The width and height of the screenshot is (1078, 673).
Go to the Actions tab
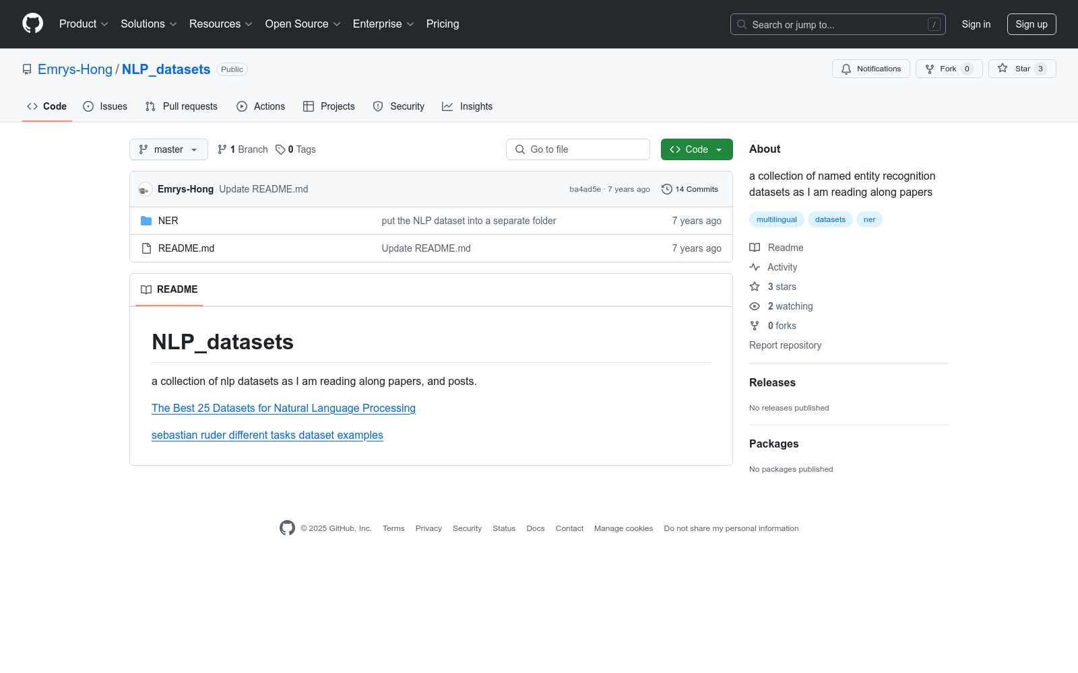261,106
